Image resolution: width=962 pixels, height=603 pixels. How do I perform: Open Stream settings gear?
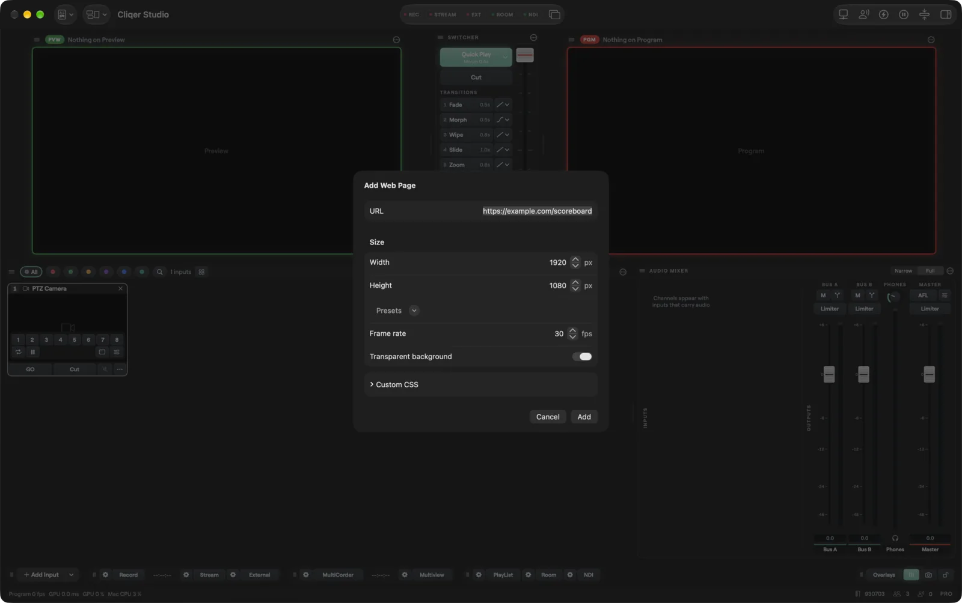pos(186,575)
